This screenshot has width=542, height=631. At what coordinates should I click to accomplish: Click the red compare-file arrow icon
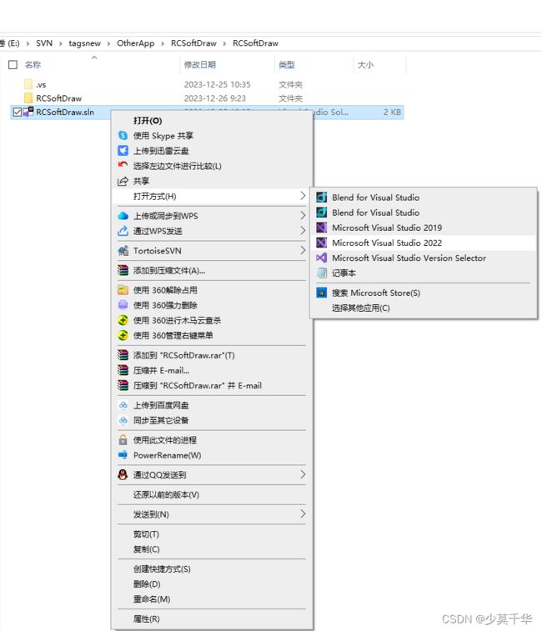click(123, 165)
